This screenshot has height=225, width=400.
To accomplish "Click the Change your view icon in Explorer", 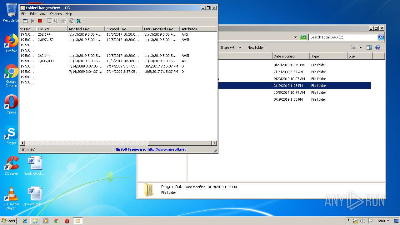I will point(353,47).
